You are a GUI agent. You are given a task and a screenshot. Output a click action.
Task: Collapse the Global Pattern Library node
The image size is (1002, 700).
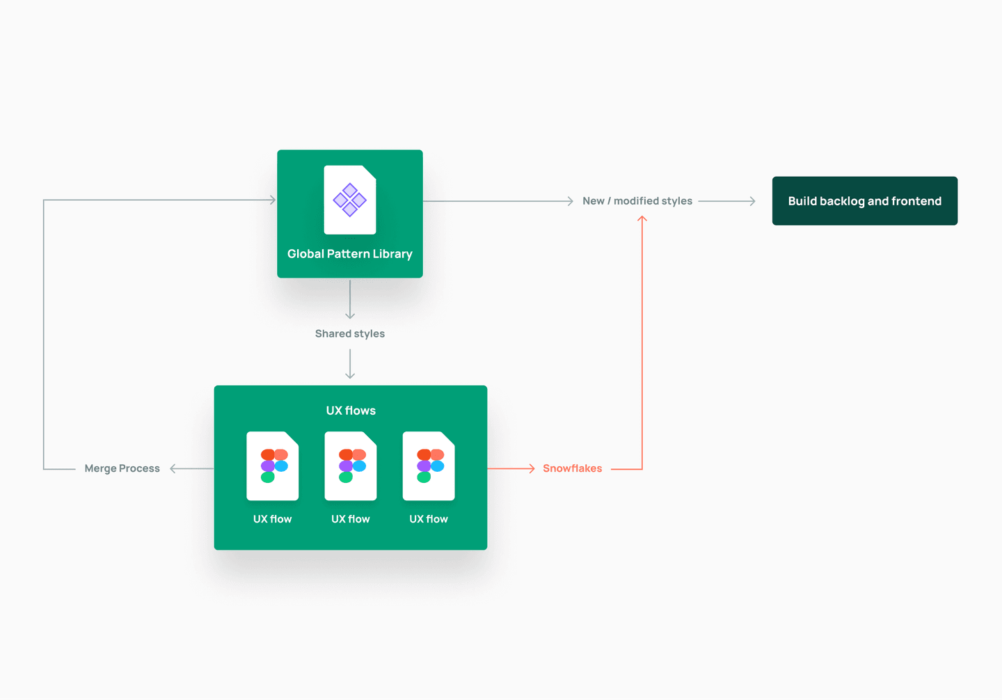coord(350,214)
